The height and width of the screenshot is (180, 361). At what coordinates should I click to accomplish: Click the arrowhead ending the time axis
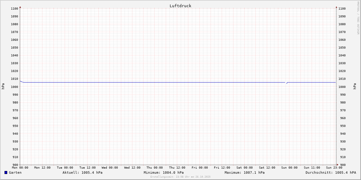[x=338, y=165]
